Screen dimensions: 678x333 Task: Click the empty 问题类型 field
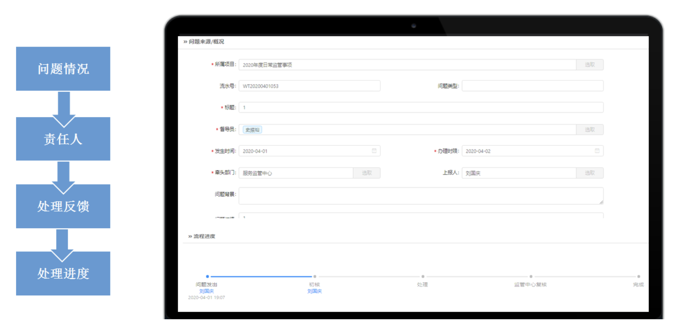tap(533, 86)
